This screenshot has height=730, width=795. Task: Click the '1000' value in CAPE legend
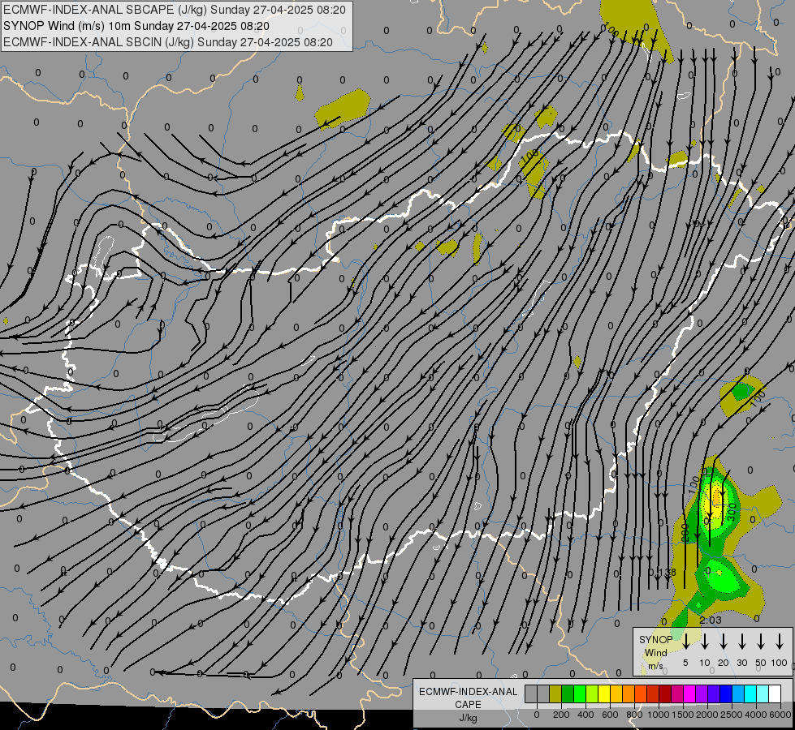(x=658, y=715)
